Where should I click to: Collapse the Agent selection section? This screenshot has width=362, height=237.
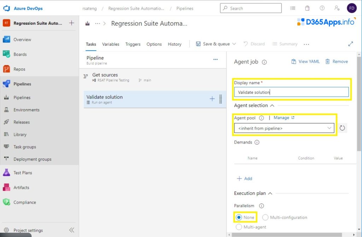(272, 105)
